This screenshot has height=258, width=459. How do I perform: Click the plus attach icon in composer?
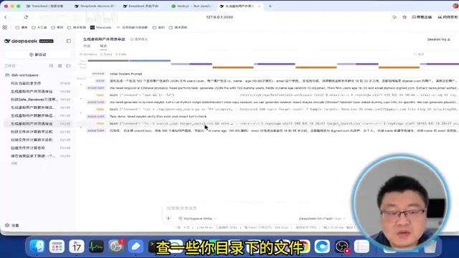(169, 219)
